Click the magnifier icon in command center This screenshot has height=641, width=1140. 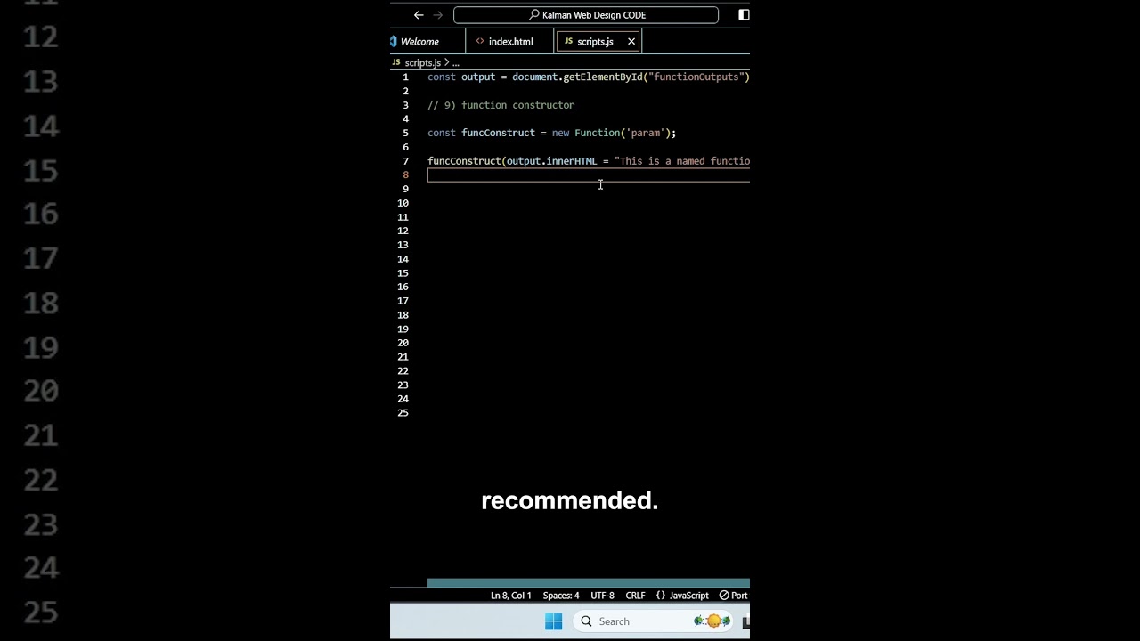(534, 15)
